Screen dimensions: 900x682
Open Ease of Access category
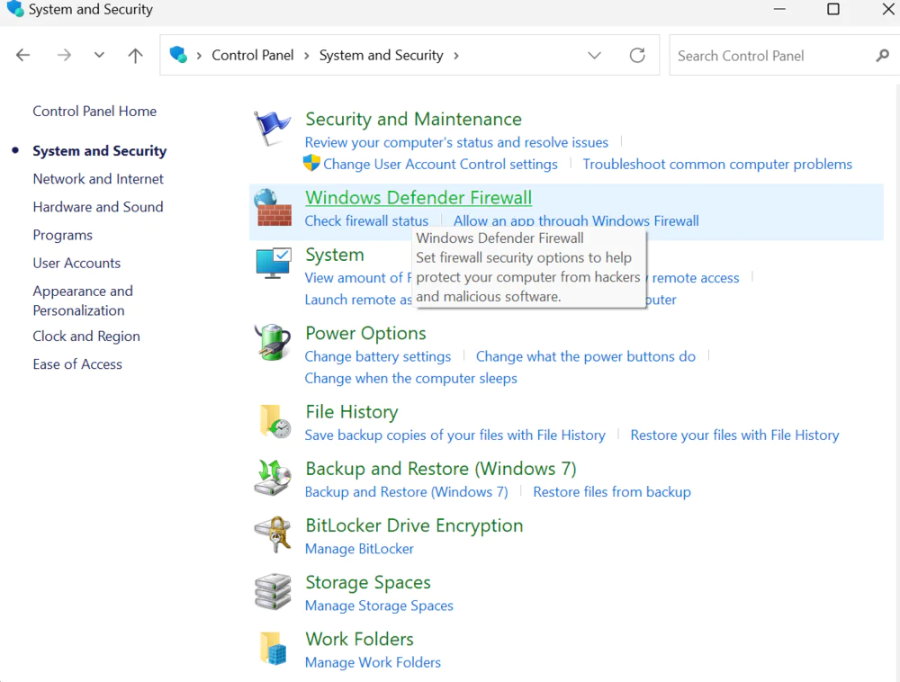[x=77, y=364]
